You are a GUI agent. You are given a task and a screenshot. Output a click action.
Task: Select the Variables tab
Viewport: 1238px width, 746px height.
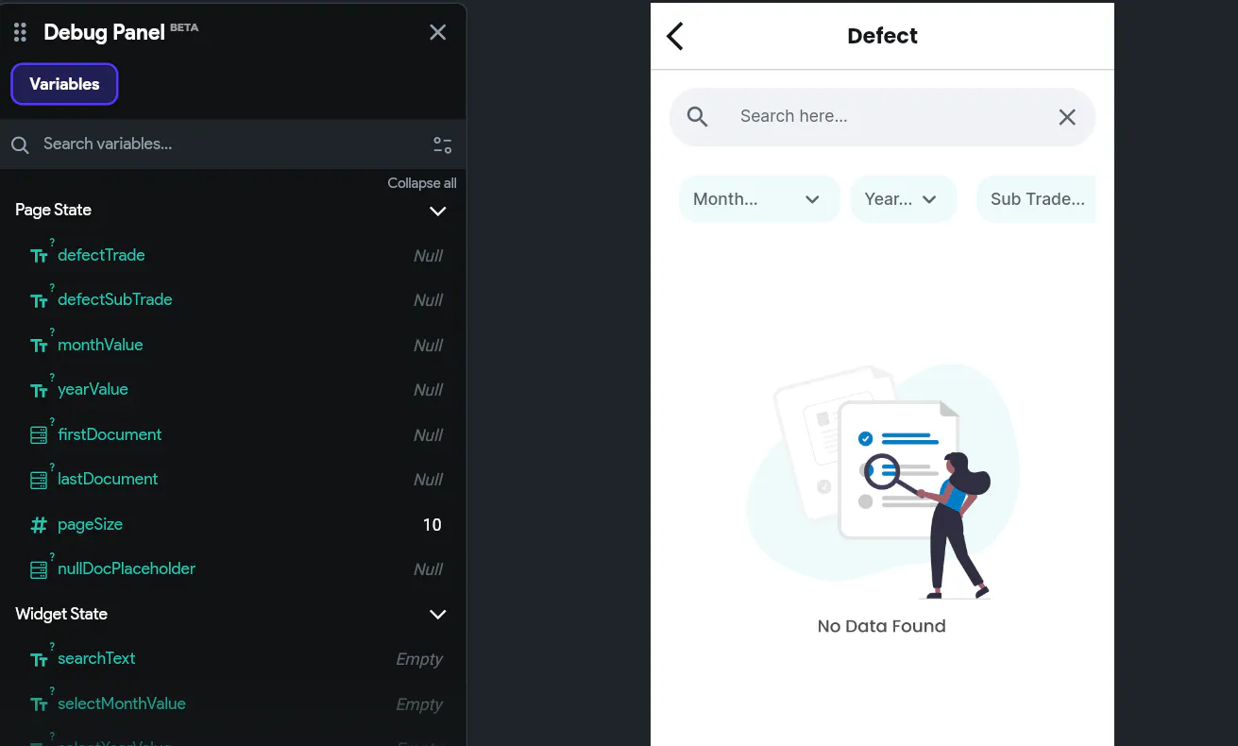pyautogui.click(x=64, y=84)
